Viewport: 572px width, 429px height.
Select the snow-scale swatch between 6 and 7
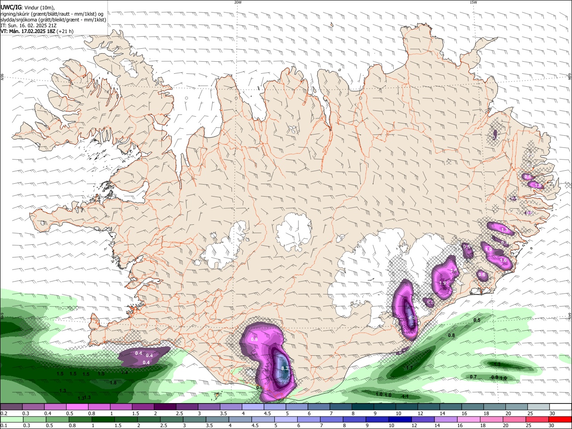click(319, 407)
